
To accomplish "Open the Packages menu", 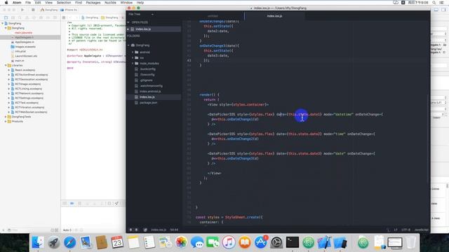I will pos(93,3).
